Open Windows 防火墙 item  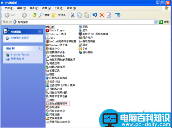point(56,45)
